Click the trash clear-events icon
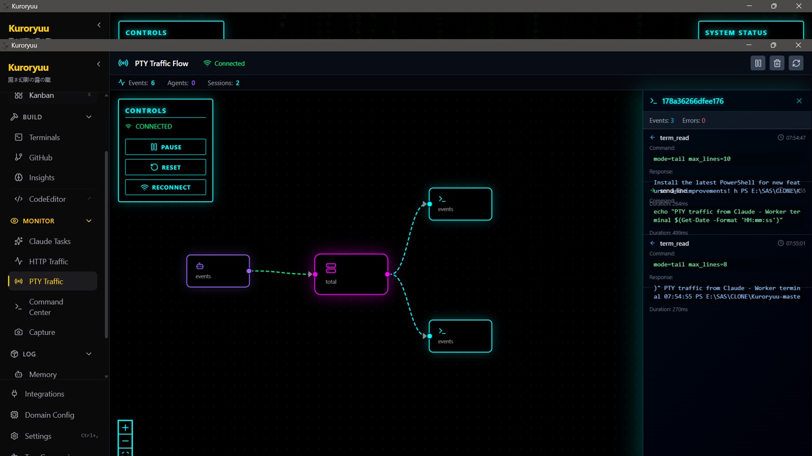 (x=777, y=63)
